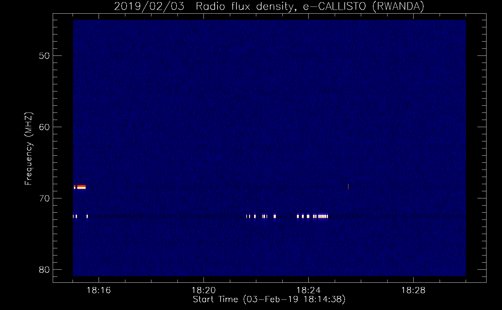
Task: Click the 80 frequency tick label
Action: point(44,270)
